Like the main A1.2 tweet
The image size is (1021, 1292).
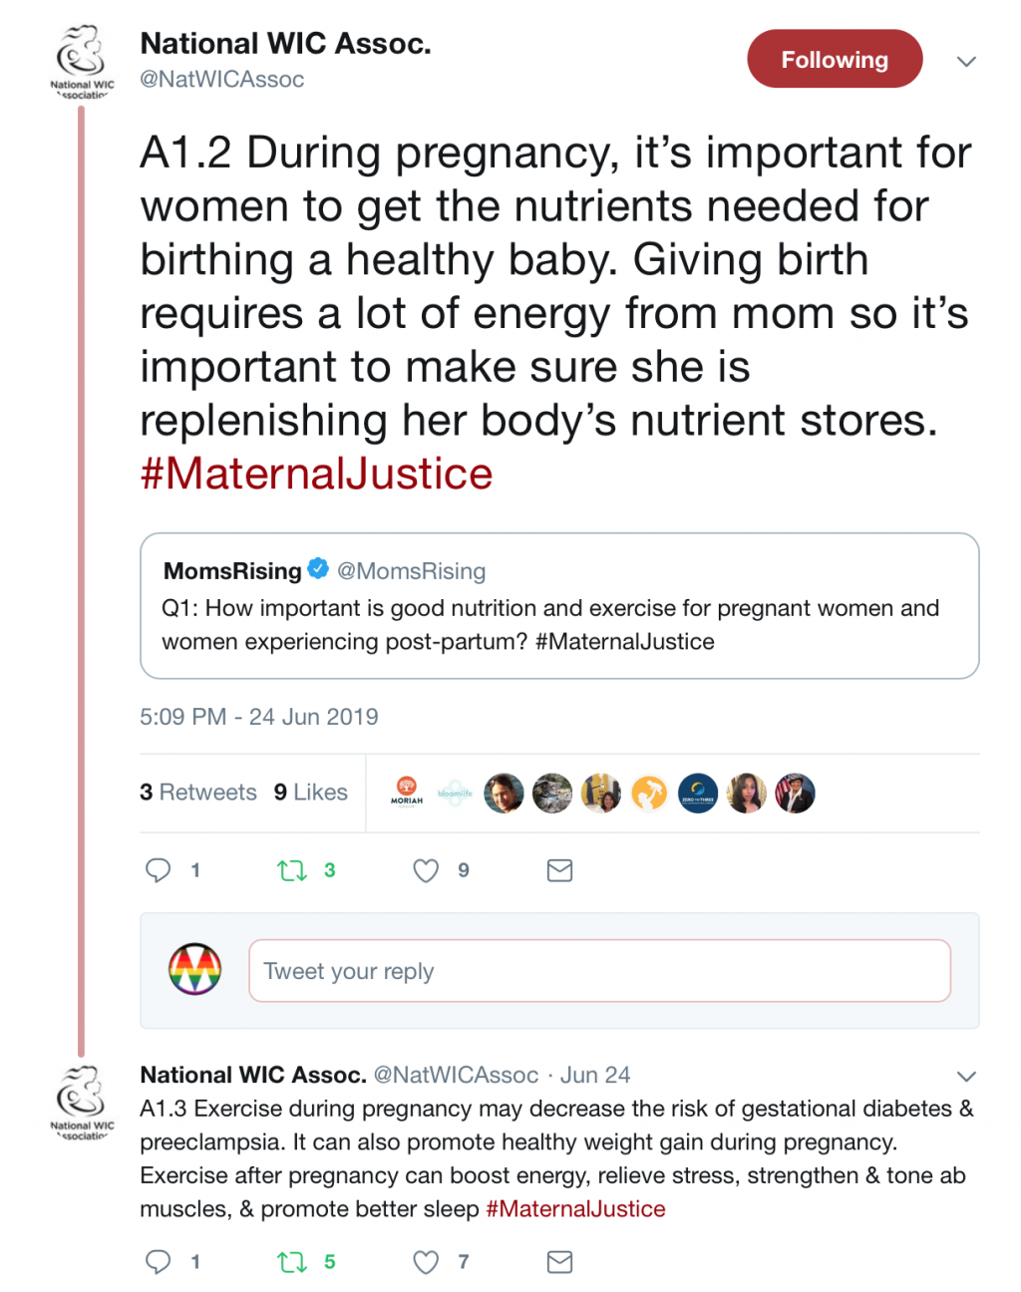pos(426,870)
